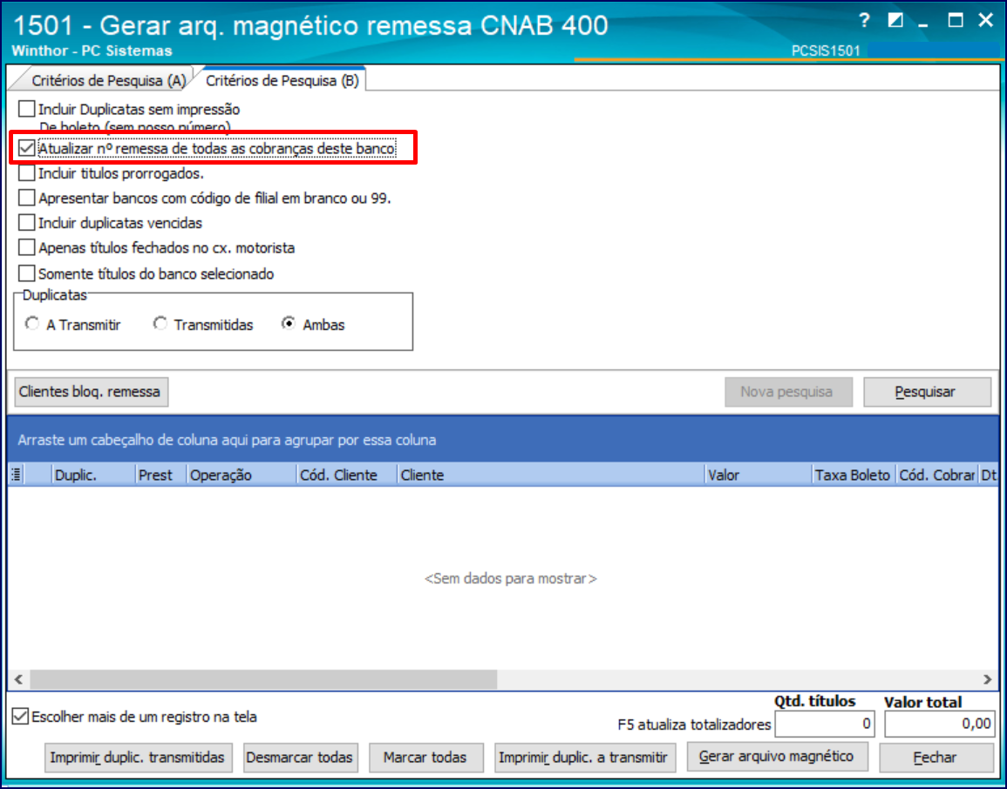Viewport: 1007px width, 789px height.
Task: Sort by Cliente column header
Action: click(x=550, y=475)
